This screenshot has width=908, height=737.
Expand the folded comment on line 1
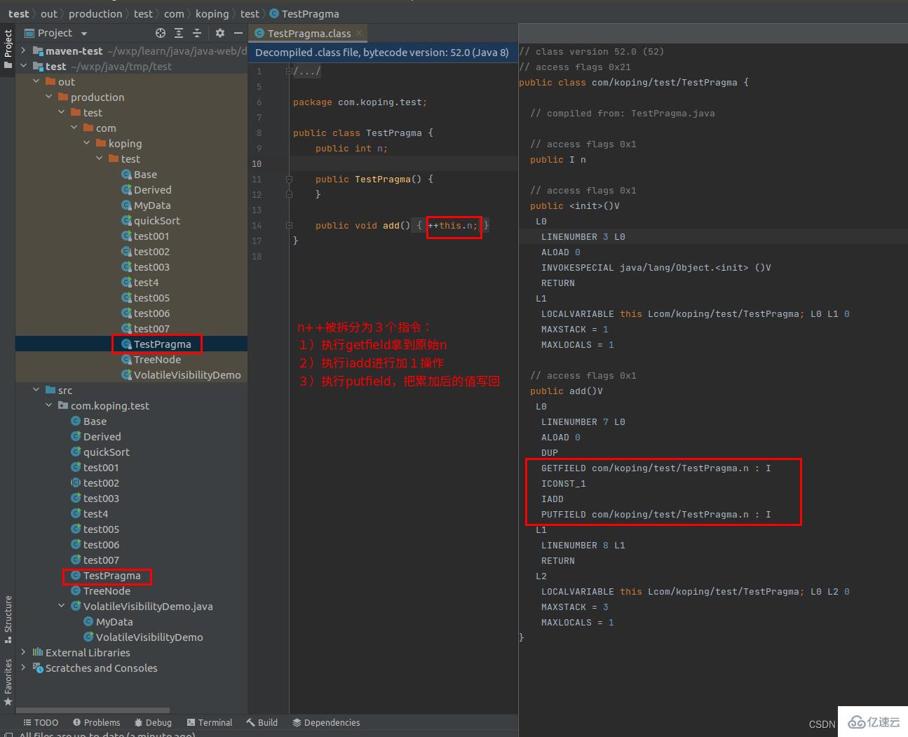pos(289,70)
